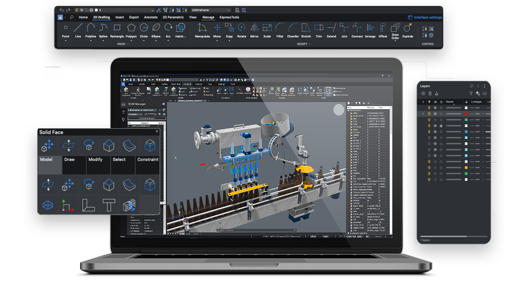Open the Modify tab in Solid Face quad
This screenshot has width=531, height=290.
pyautogui.click(x=95, y=160)
